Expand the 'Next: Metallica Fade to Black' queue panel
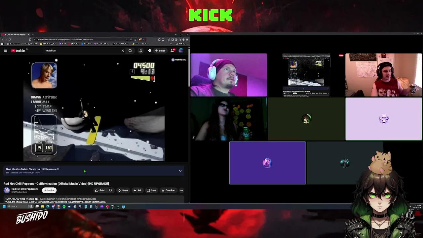The width and height of the screenshot is (423, 238). [x=180, y=171]
